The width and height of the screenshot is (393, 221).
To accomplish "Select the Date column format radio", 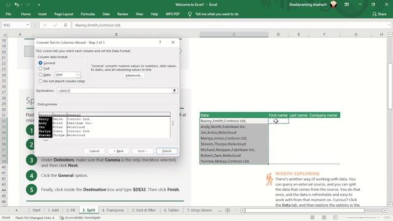I will (41, 75).
